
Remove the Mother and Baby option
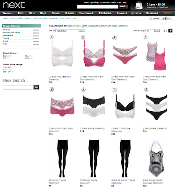tap(36, 33)
